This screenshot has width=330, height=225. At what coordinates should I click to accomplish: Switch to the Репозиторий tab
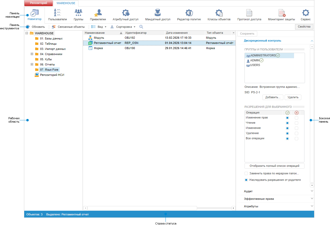click(38, 3)
